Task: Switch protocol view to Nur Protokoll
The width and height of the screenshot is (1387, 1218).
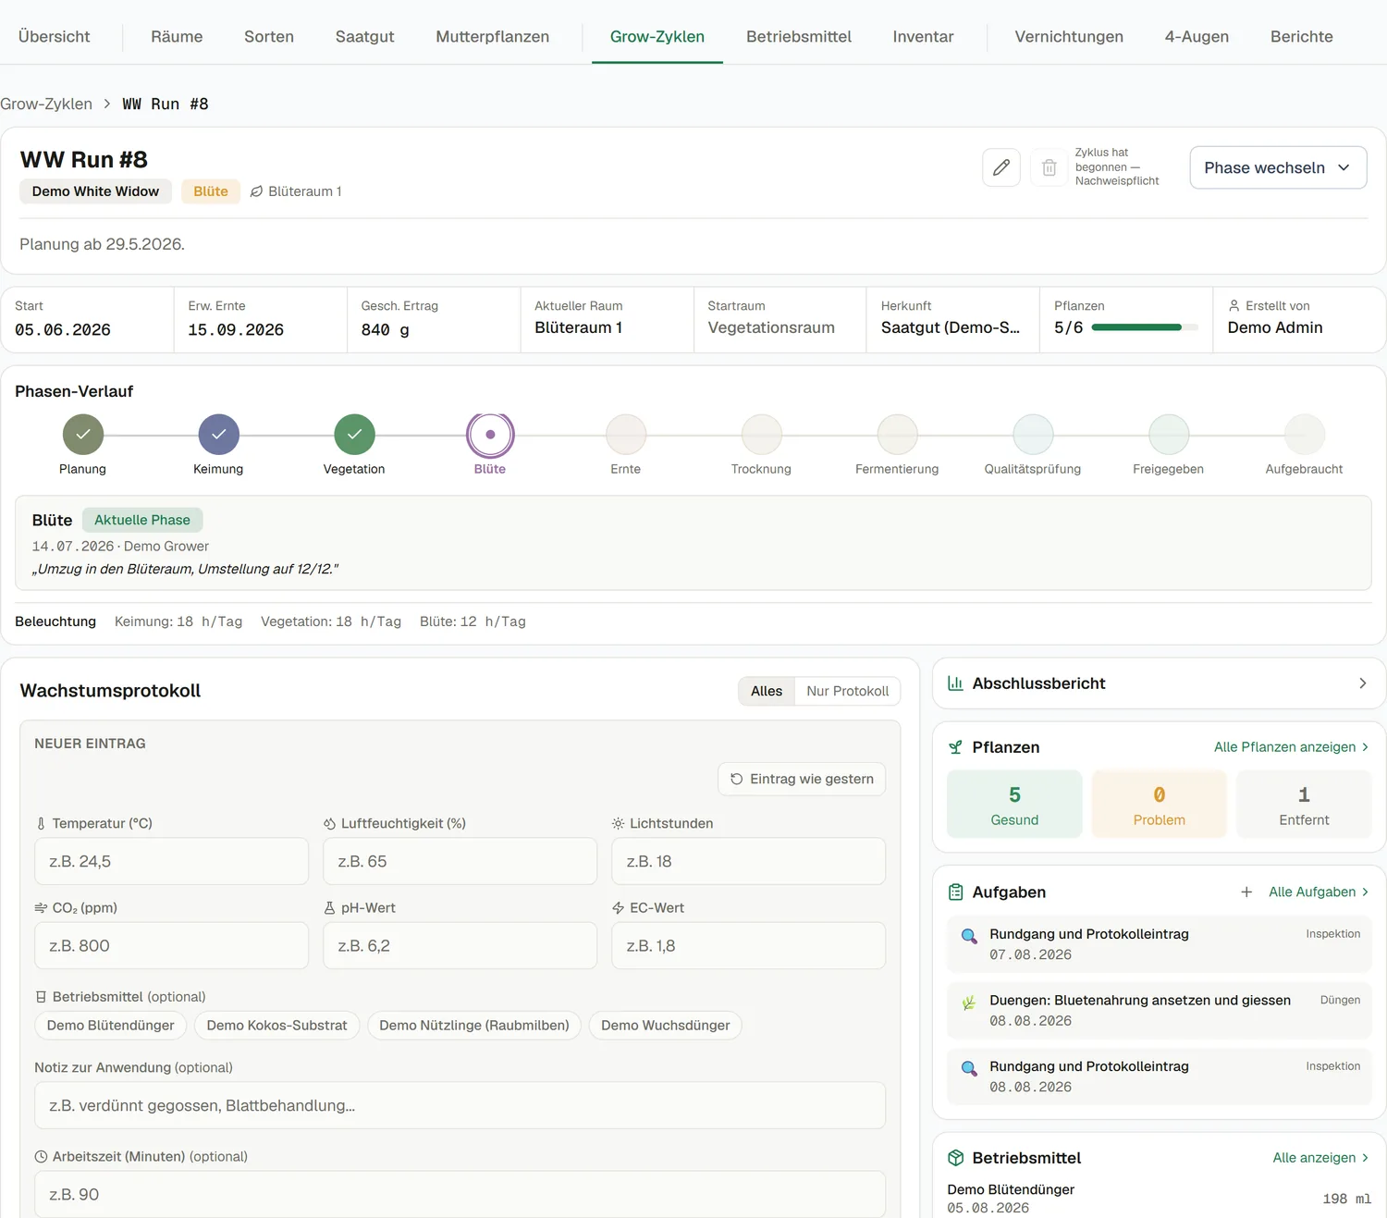Action: [847, 691]
